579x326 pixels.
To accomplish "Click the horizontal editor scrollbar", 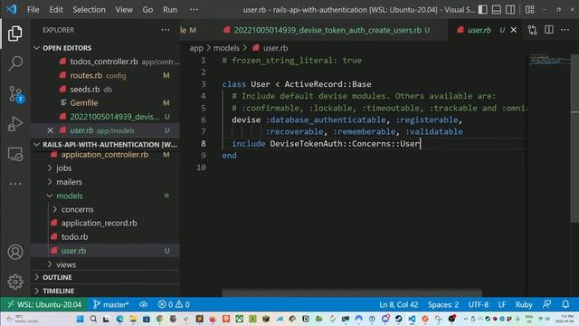I will tap(352, 293).
